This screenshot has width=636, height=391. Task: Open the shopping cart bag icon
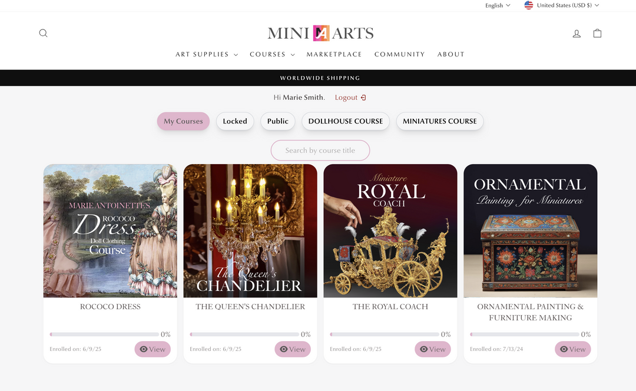(597, 34)
